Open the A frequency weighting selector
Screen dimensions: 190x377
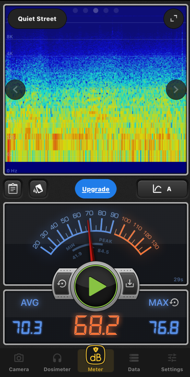click(162, 189)
